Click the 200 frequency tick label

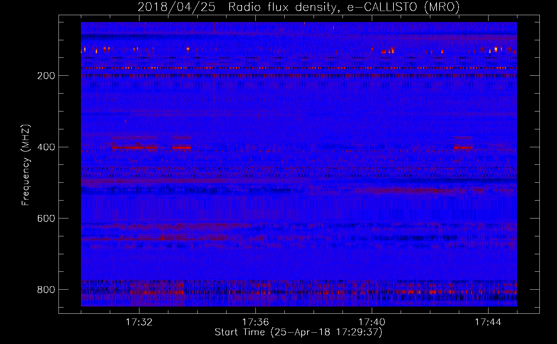[46, 76]
